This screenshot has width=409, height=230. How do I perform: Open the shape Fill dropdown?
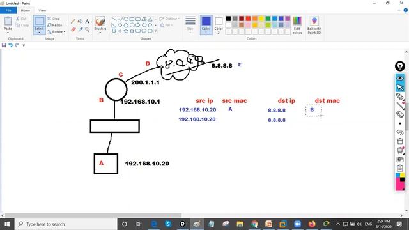pyautogui.click(x=166, y=25)
